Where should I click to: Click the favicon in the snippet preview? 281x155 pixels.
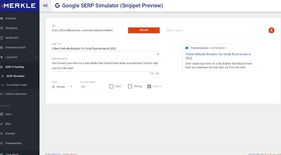pos(187,48)
